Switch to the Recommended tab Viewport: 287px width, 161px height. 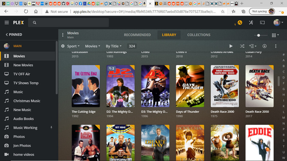[x=137, y=35]
